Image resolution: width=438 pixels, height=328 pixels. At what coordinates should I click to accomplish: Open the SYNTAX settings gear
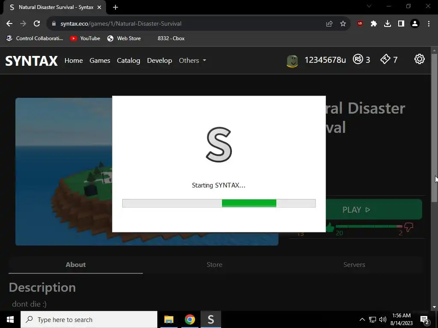click(419, 59)
